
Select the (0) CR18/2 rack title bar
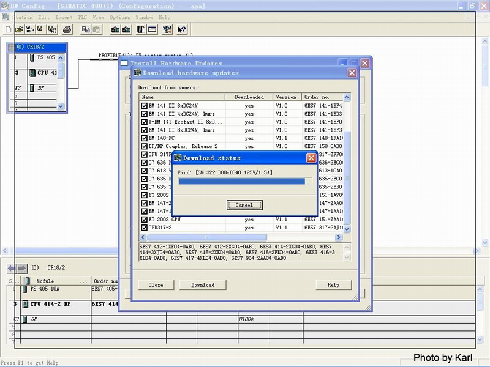(37, 47)
